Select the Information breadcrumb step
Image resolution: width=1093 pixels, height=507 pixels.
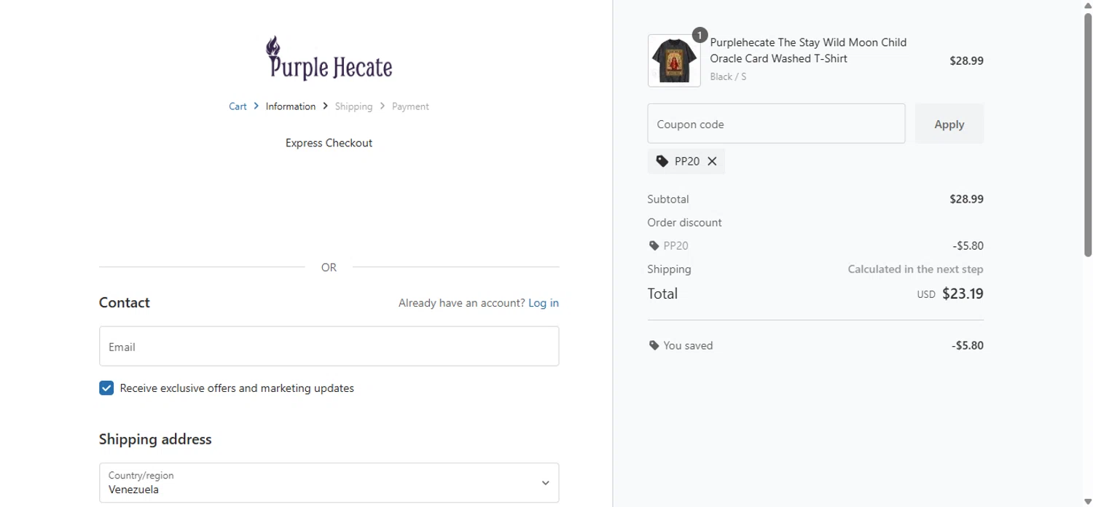(291, 106)
